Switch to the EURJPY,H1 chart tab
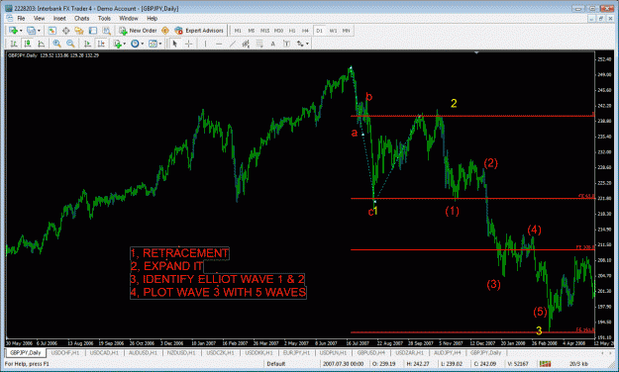 (296, 352)
